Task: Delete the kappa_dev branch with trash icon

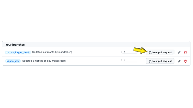Action: [185, 61]
